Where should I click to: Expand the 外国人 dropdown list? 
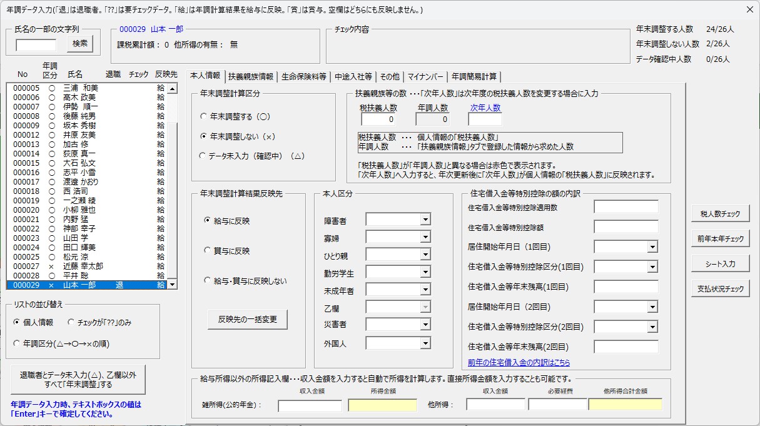click(x=425, y=343)
